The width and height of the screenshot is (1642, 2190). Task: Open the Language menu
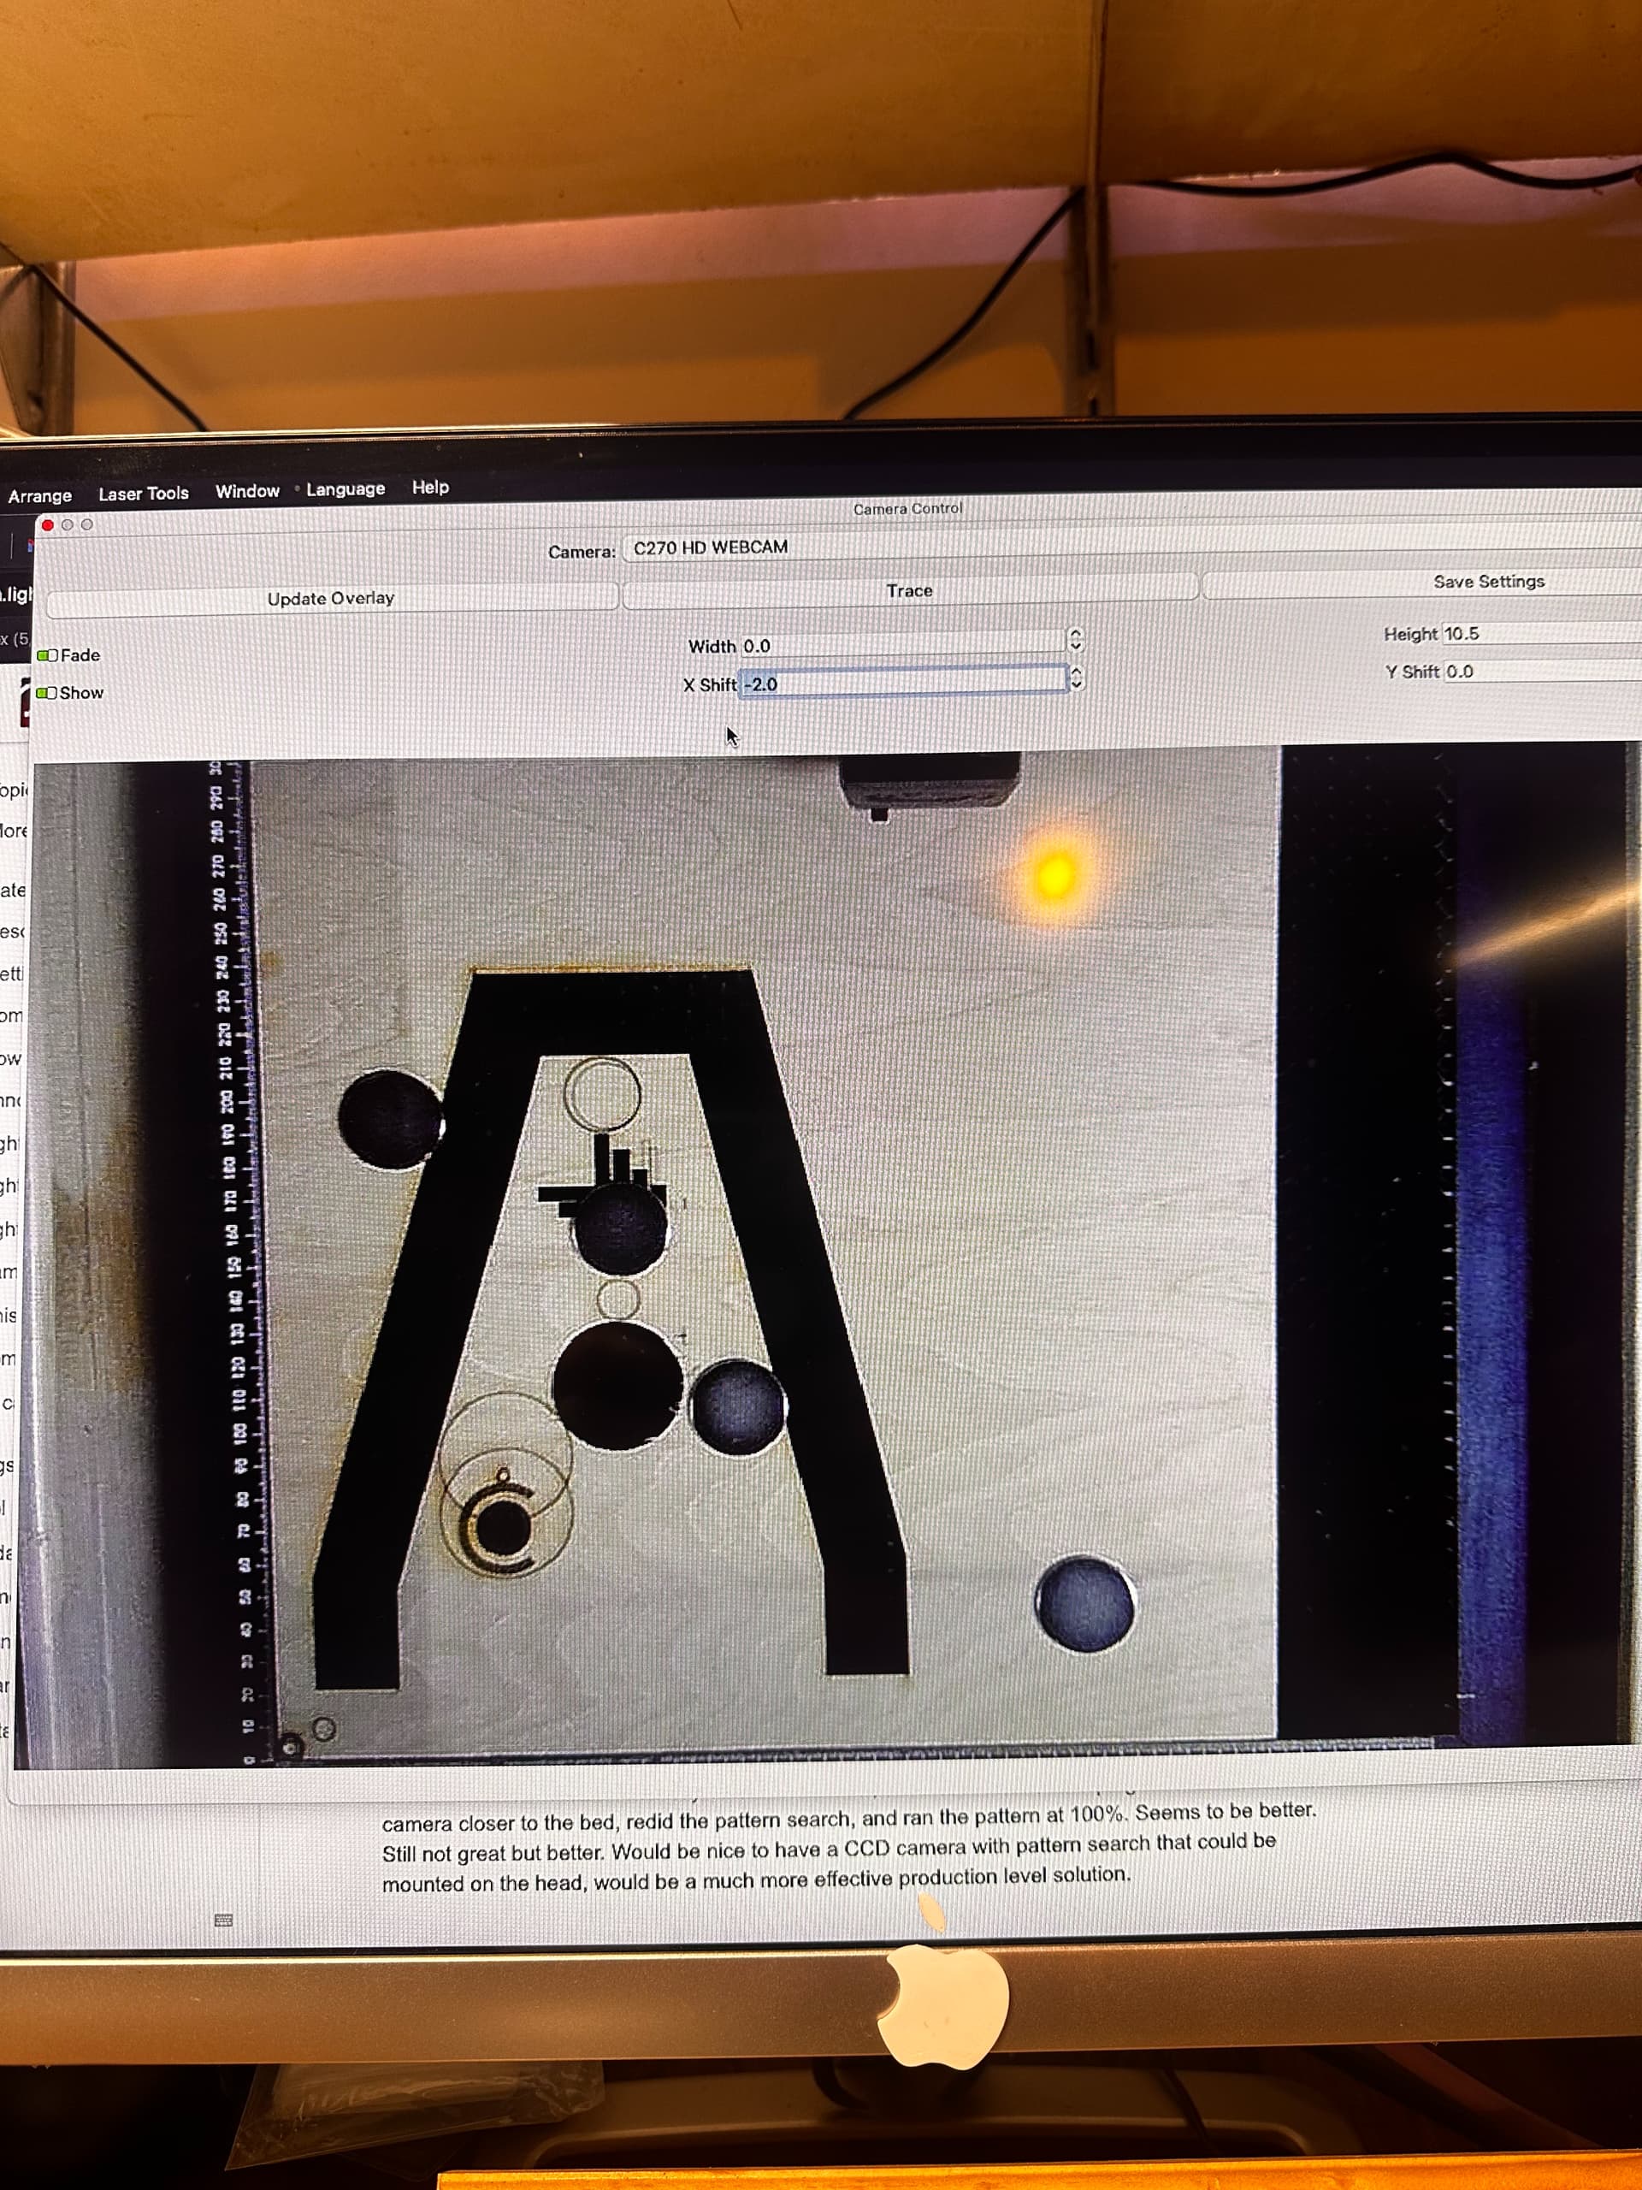[345, 489]
